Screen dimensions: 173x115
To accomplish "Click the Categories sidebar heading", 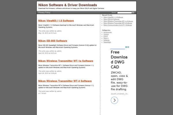I will pyautogui.click(x=106, y=30).
